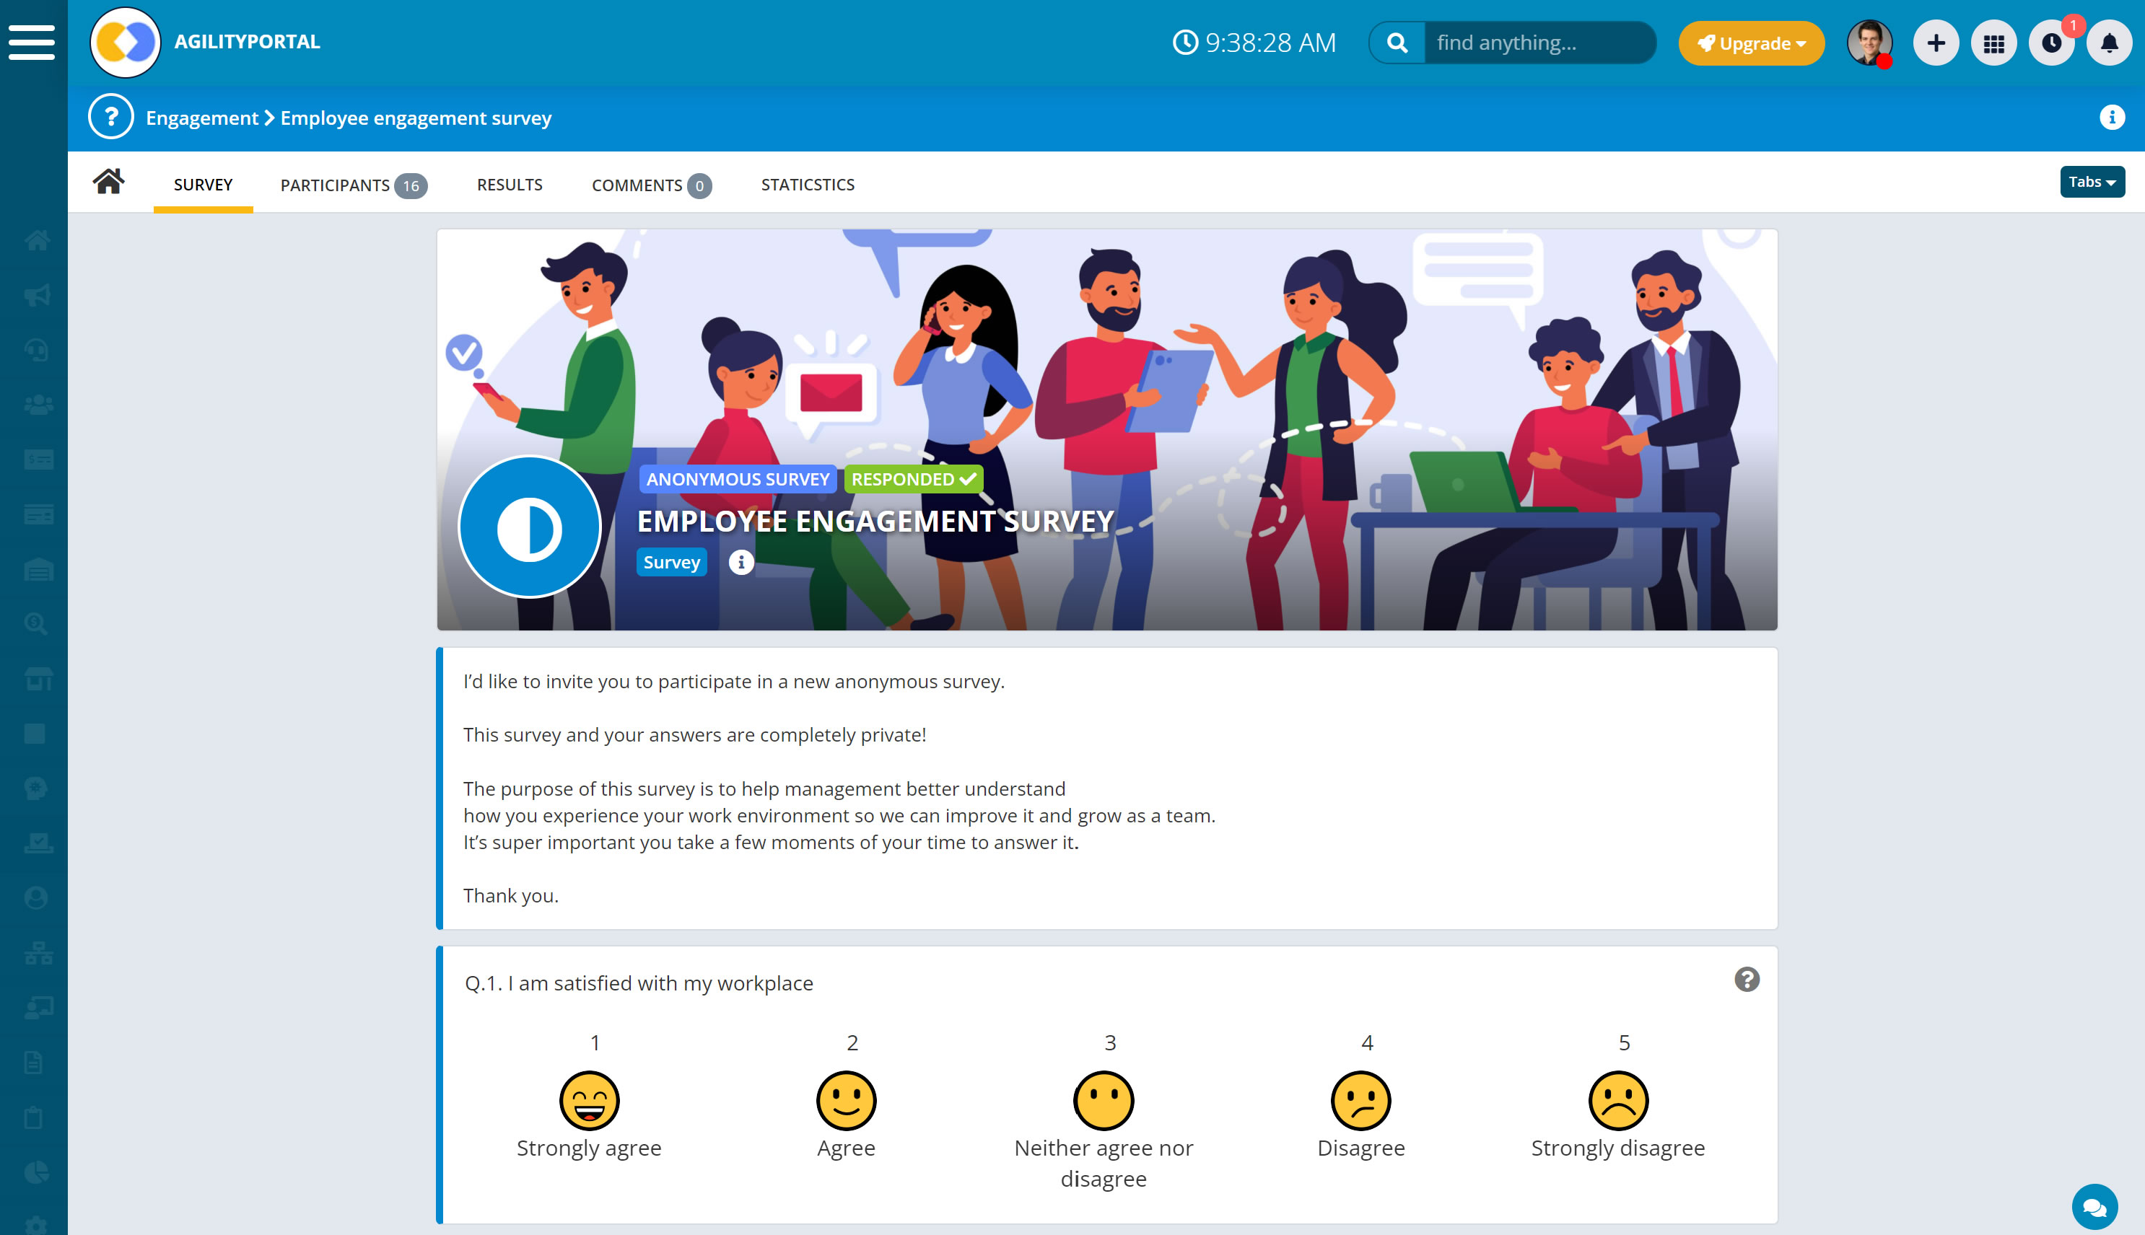Click the home icon in the tab bar
2145x1235 pixels.
[x=108, y=182]
